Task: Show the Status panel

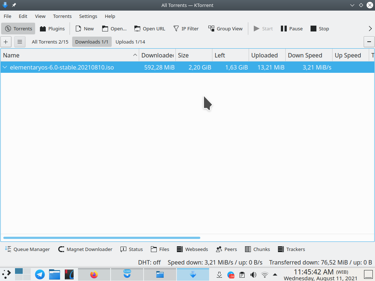Action: [x=131, y=249]
